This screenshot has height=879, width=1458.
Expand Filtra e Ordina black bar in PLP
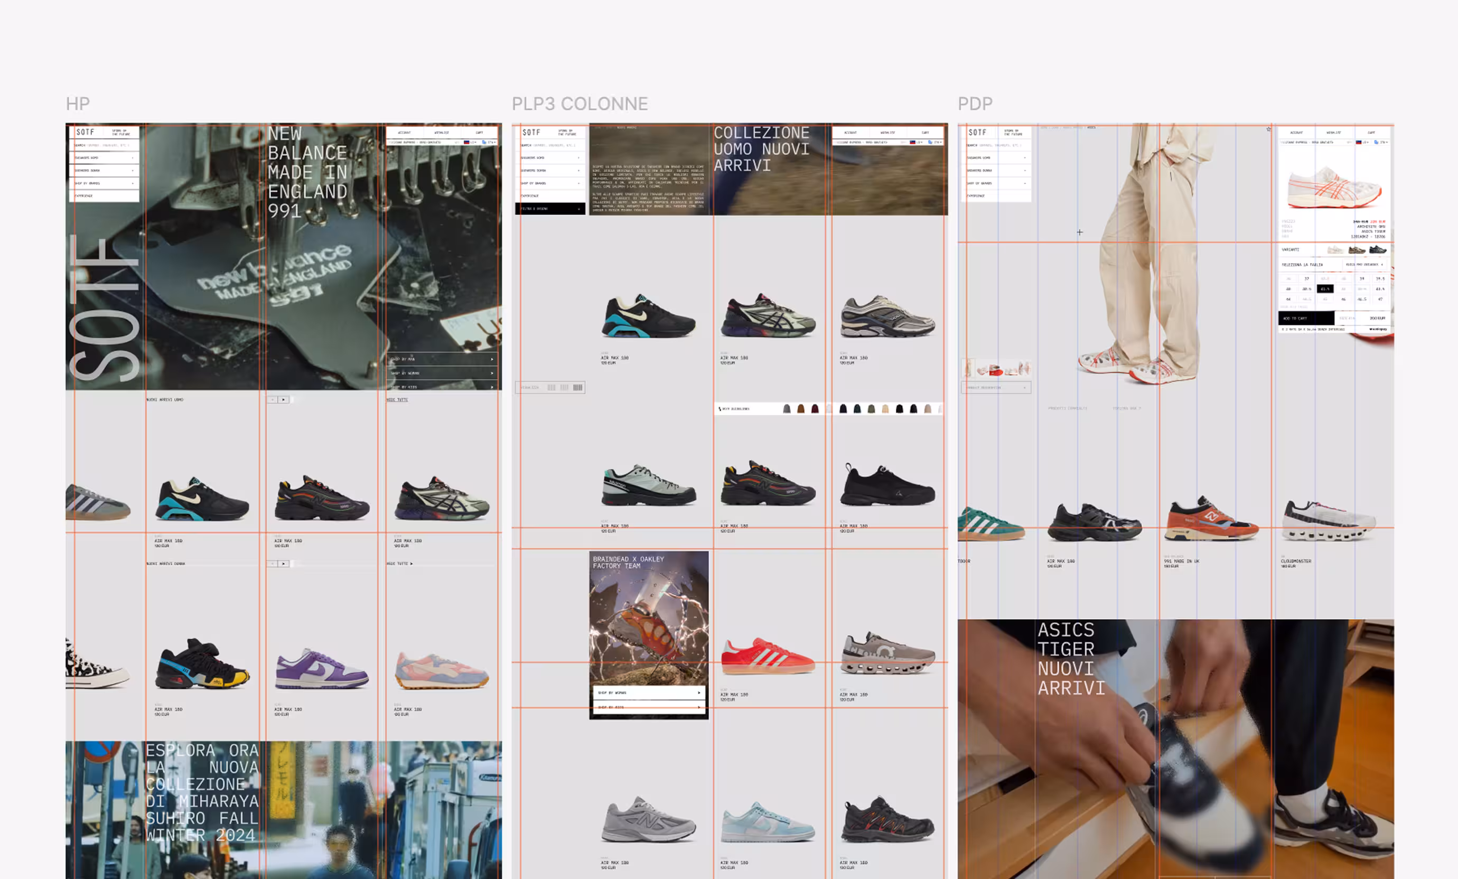click(x=550, y=209)
